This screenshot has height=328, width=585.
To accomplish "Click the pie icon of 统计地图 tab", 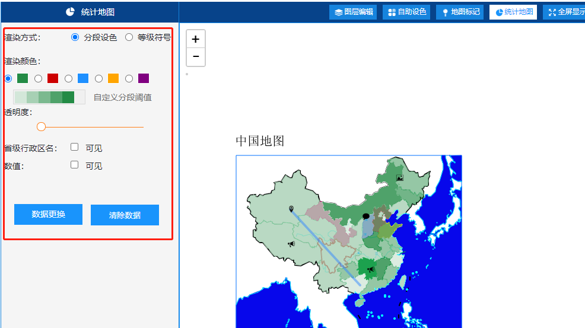I will [x=499, y=12].
